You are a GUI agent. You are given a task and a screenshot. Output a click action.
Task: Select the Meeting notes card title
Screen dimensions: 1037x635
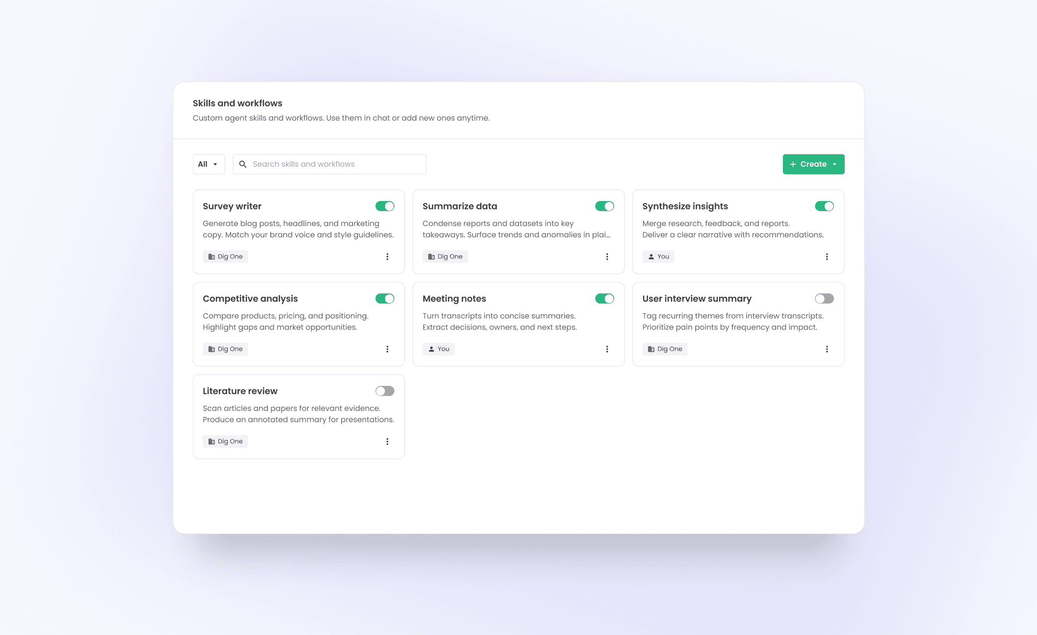454,299
